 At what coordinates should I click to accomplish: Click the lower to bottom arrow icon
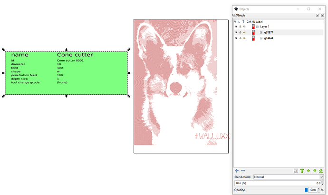(x=320, y=170)
